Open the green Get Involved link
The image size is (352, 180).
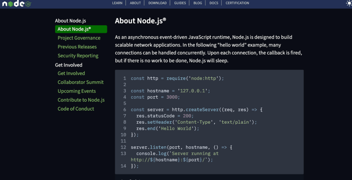pyautogui.click(x=71, y=73)
